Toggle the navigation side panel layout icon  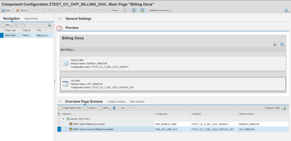tap(134, 10)
